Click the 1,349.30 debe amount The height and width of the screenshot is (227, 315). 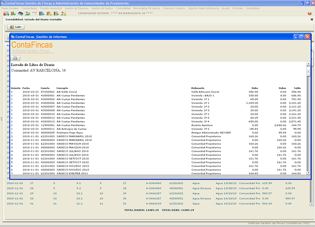(252, 103)
